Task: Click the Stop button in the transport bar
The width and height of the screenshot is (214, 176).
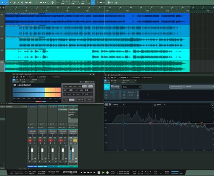Action: (x=99, y=172)
